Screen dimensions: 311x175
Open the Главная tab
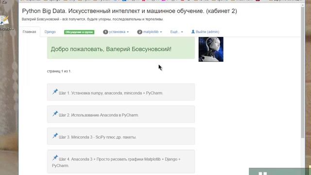point(29,32)
